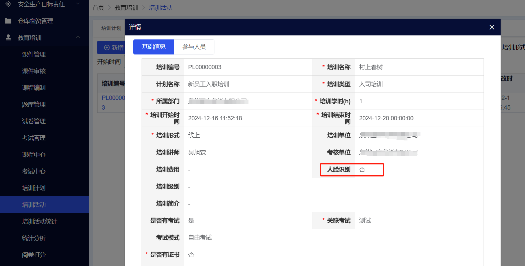Open 阅卷打分 in the sidebar
The image size is (525, 266).
[x=34, y=255]
